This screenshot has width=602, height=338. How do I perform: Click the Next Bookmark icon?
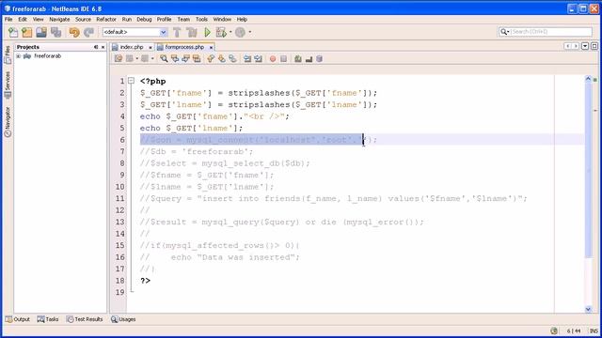[x=222, y=58]
